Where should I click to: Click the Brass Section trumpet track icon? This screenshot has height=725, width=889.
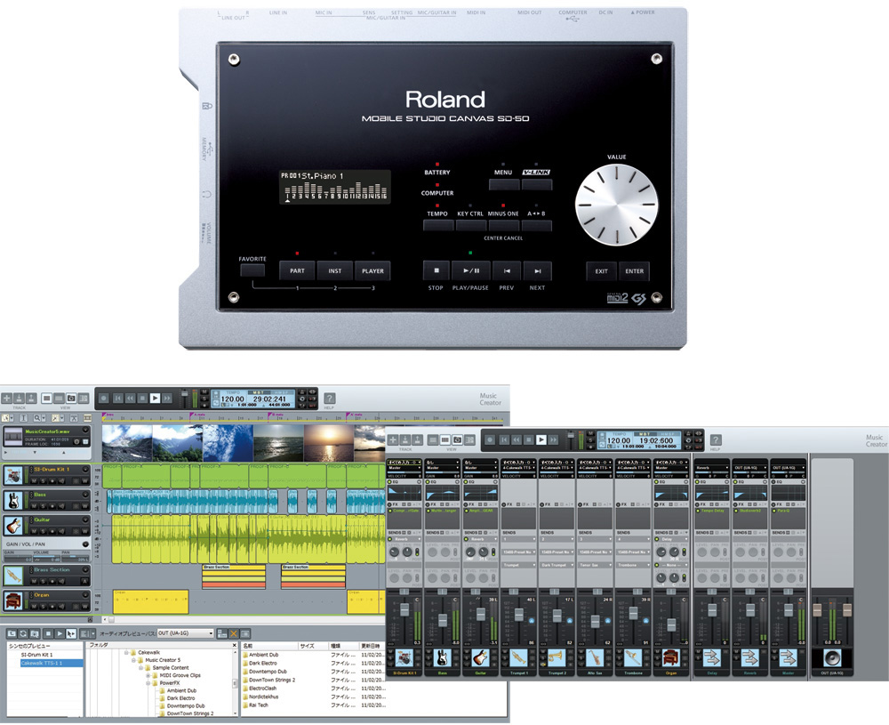[x=13, y=576]
